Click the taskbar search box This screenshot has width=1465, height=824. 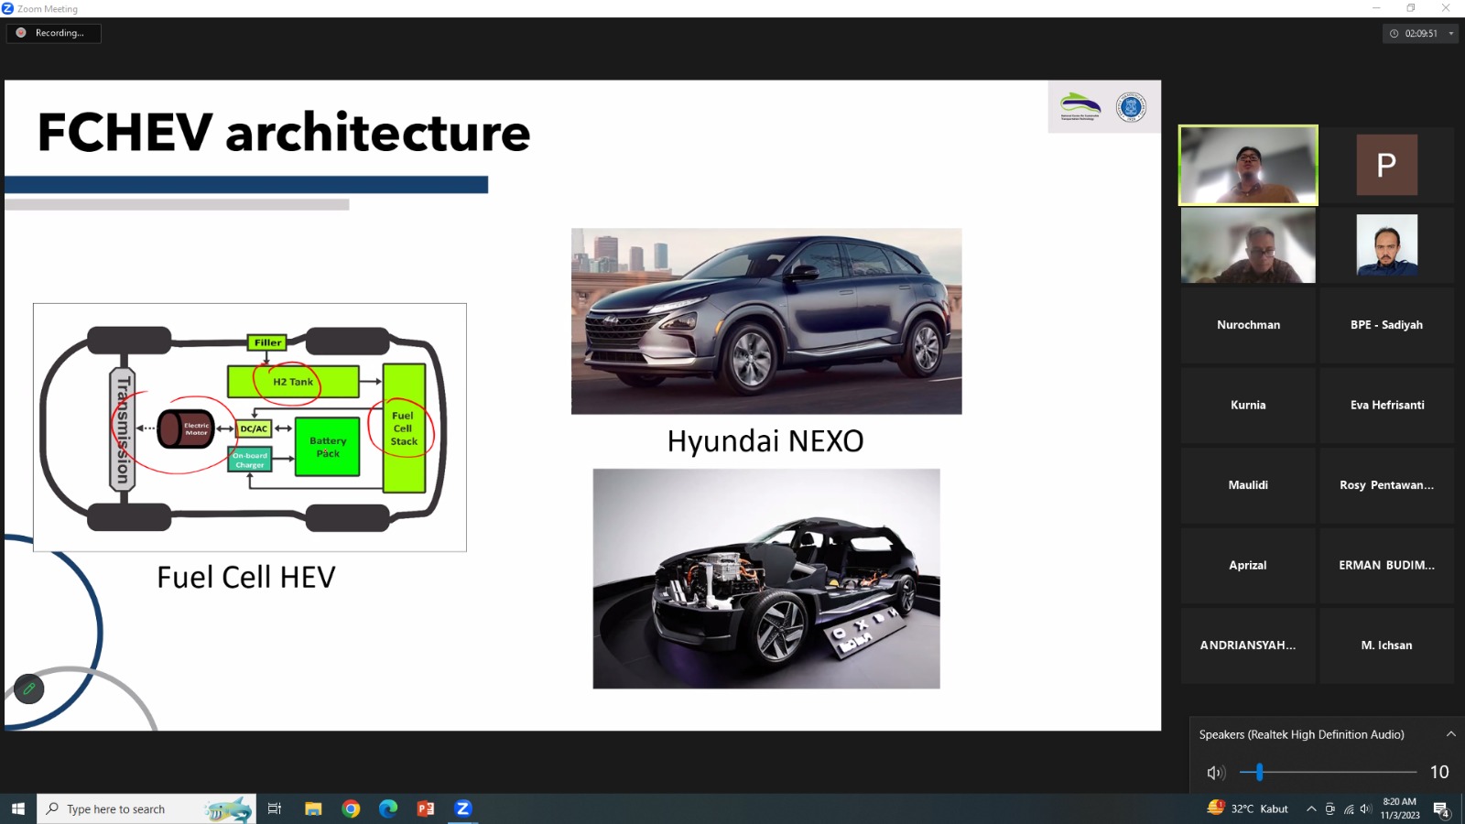[146, 808]
